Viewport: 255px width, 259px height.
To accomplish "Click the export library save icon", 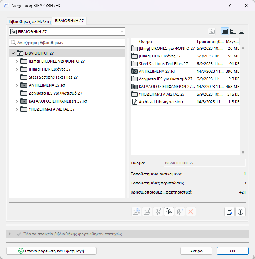I will 229,212.
